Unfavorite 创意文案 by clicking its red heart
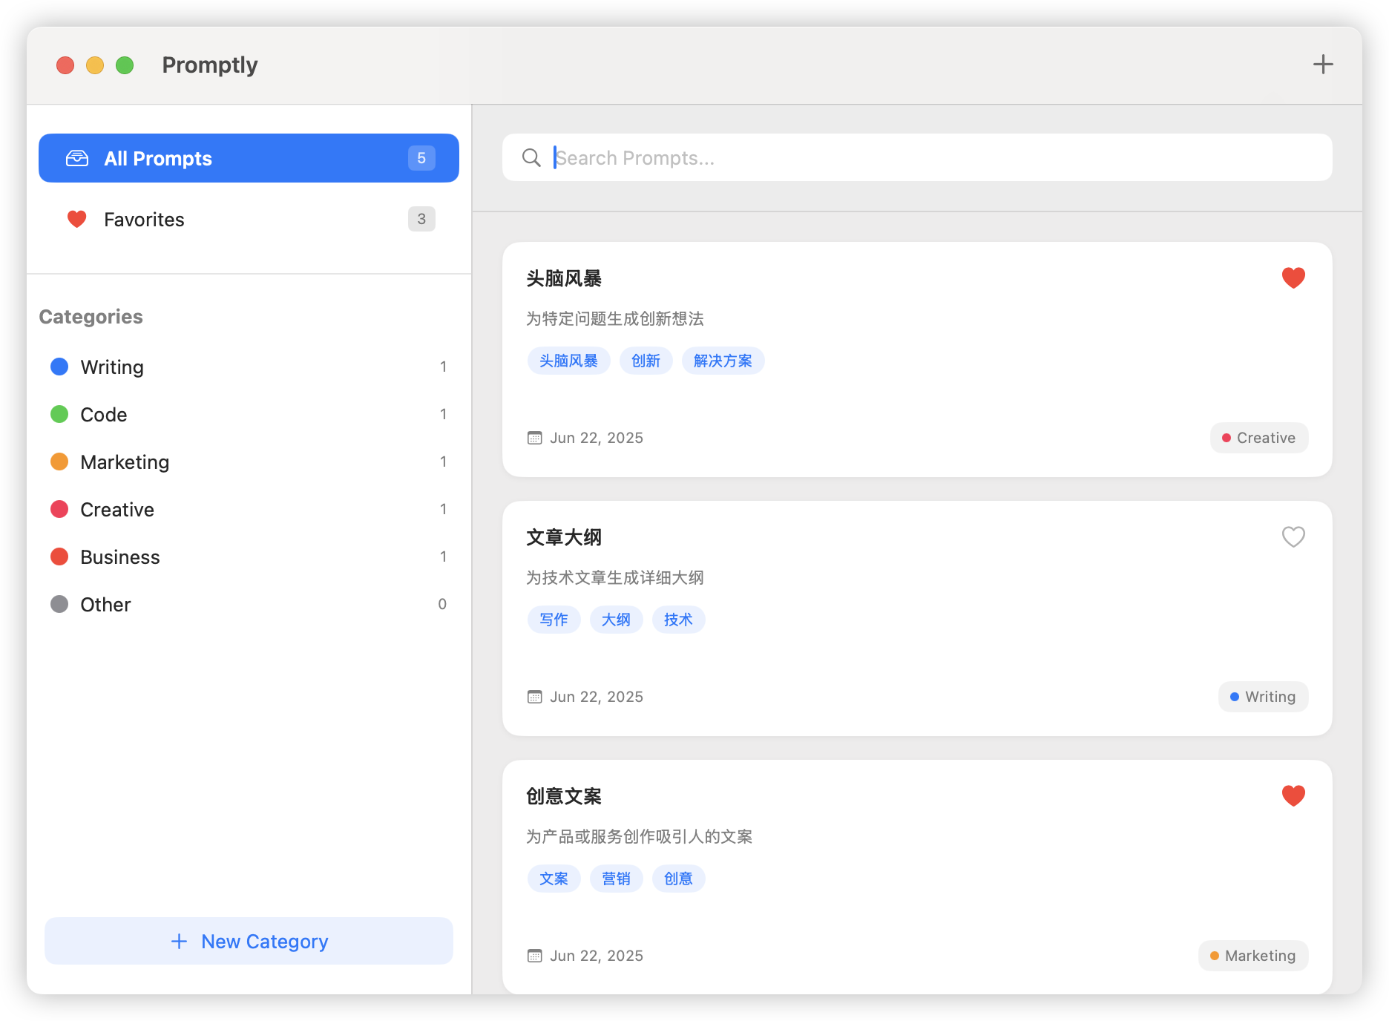 point(1293,795)
